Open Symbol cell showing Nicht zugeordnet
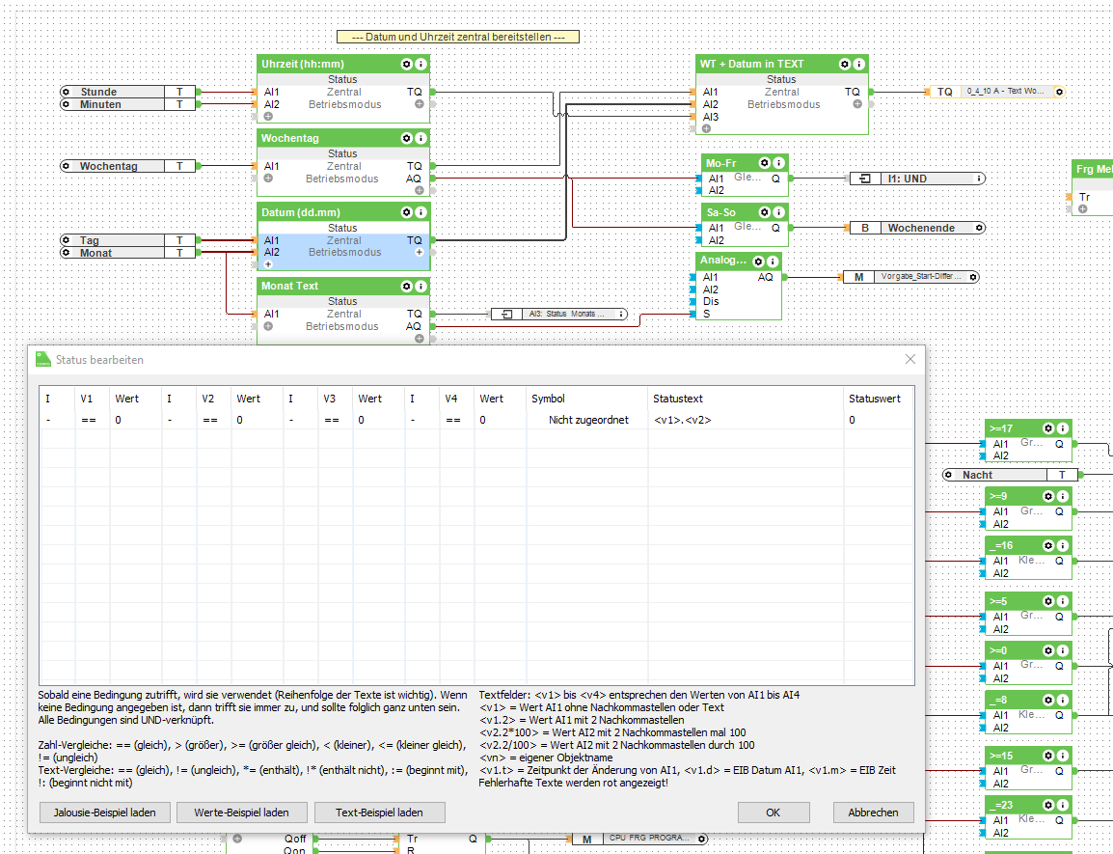This screenshot has height=854, width=1113. pyautogui.click(x=588, y=420)
